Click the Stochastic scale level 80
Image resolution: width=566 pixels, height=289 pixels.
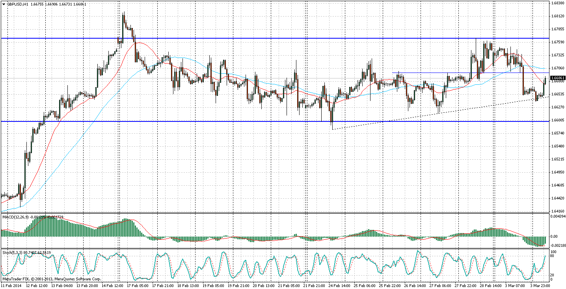[552, 256]
